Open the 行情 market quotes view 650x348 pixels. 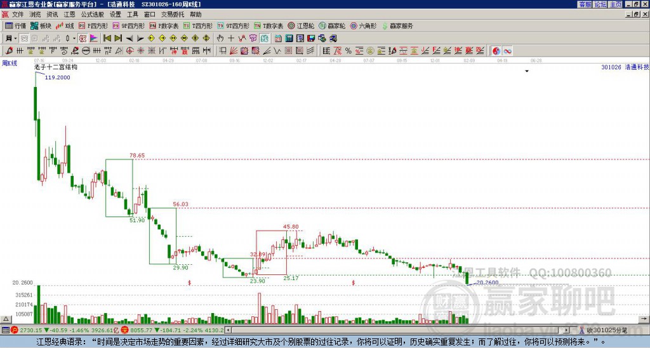(x=15, y=25)
